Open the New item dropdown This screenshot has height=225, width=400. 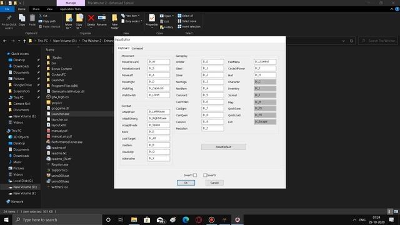tap(131, 16)
